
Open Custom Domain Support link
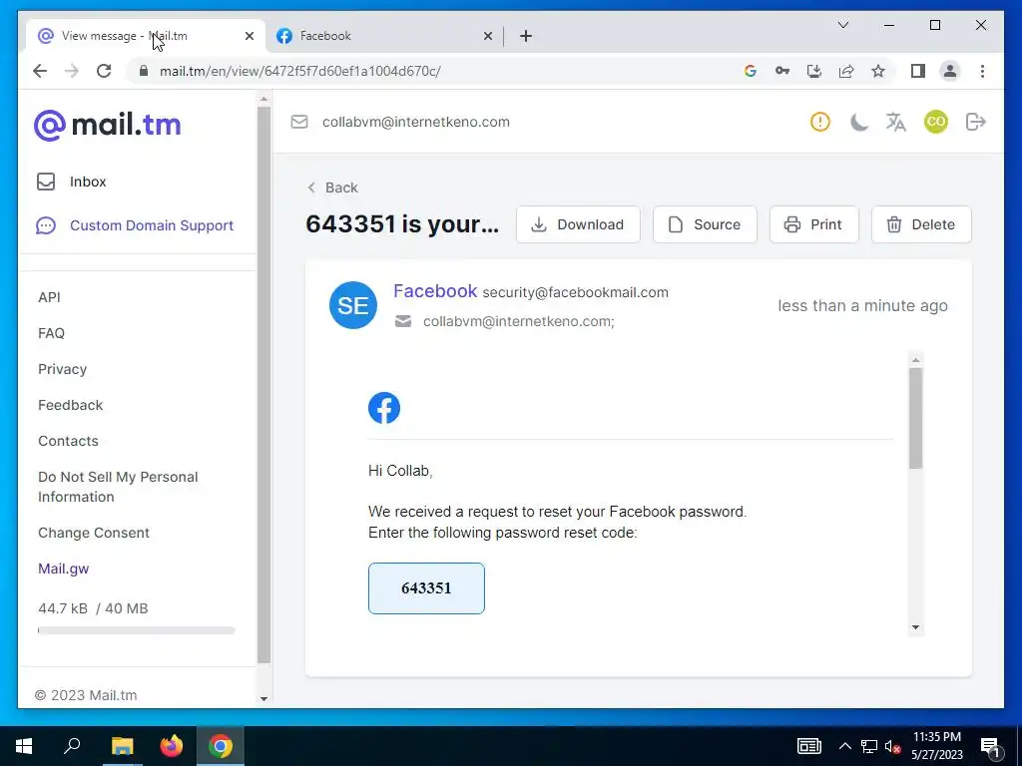[135, 225]
